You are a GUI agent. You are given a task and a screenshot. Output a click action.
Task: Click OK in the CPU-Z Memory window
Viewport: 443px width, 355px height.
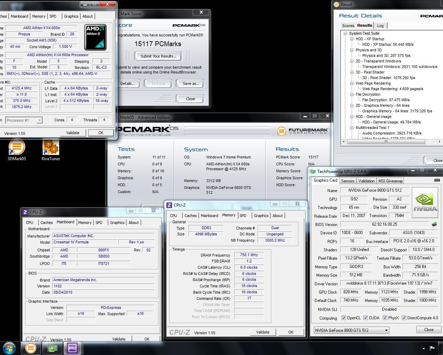point(291,332)
